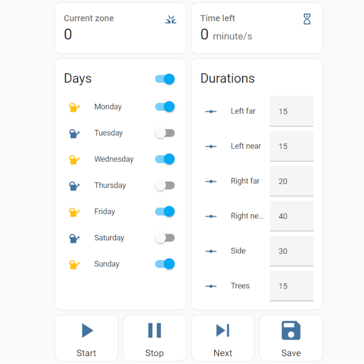Click the sprinkler icon in Current zone card
The image size is (364, 364).
pyautogui.click(x=171, y=19)
